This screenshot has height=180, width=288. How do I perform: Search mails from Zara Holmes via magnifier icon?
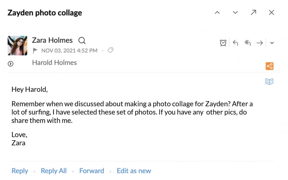coord(82,40)
